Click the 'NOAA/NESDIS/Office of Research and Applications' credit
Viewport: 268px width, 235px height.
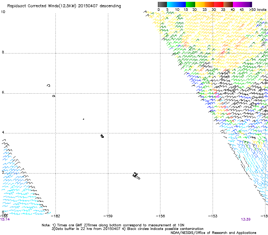point(213,233)
